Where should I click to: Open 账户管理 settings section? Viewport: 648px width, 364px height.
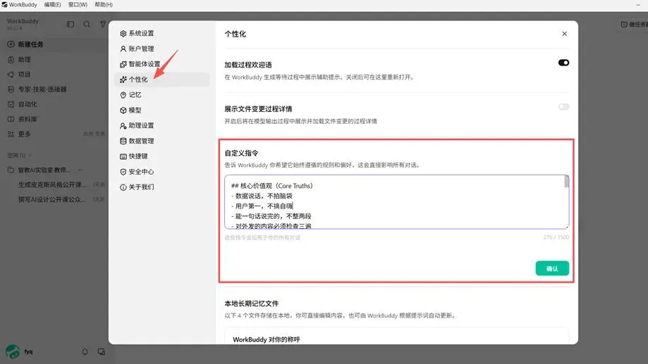[x=161, y=49]
